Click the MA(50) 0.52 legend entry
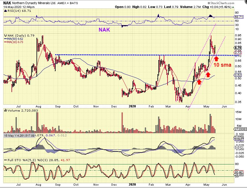The height and width of the screenshot is (188, 247). pos(14,39)
